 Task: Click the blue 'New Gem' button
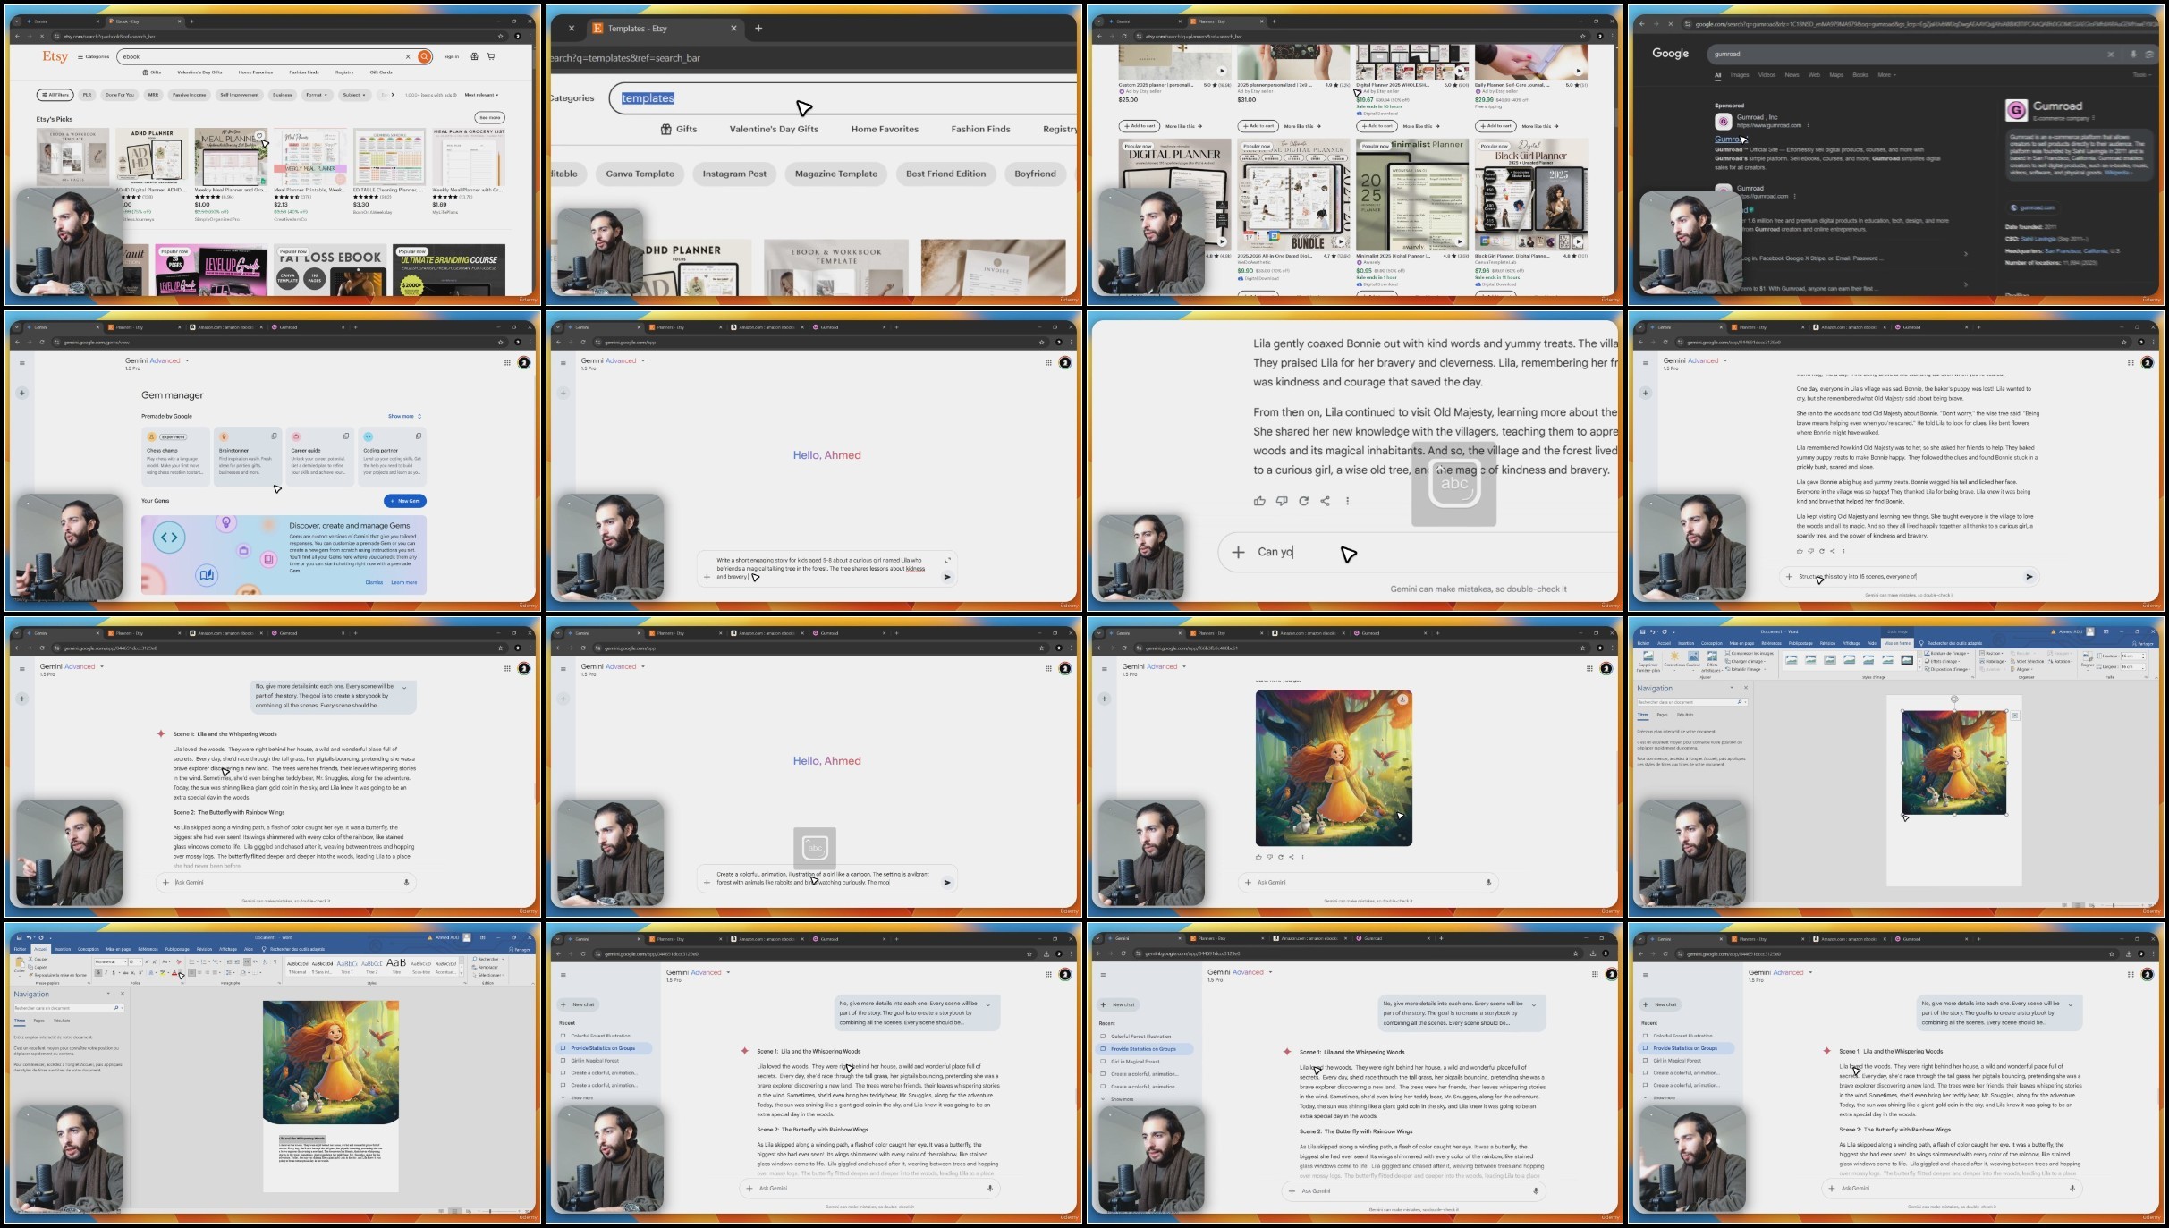[x=404, y=501]
